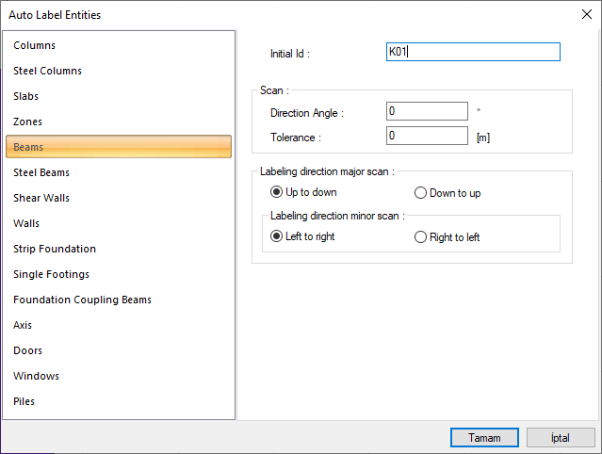Viewport: 602px width, 454px height.
Task: Cancel using the İptal button
Action: tap(561, 437)
